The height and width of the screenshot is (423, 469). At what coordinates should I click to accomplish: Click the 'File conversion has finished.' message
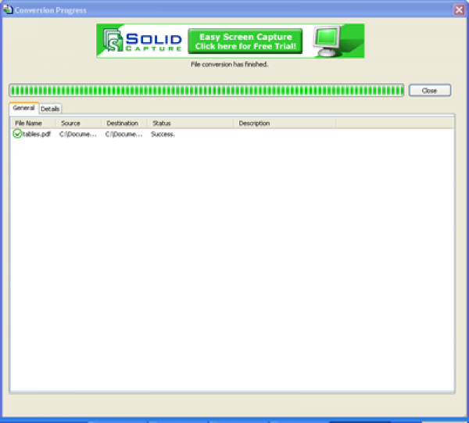[x=229, y=64]
